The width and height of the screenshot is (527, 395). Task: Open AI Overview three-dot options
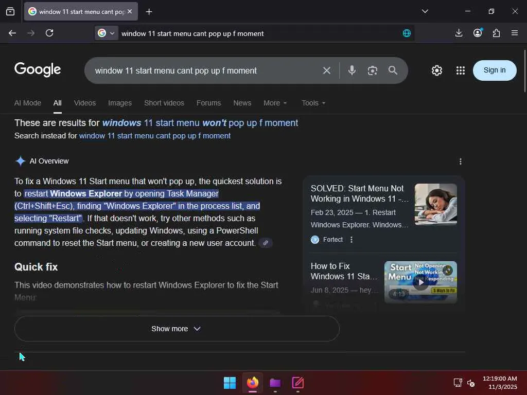point(461,161)
